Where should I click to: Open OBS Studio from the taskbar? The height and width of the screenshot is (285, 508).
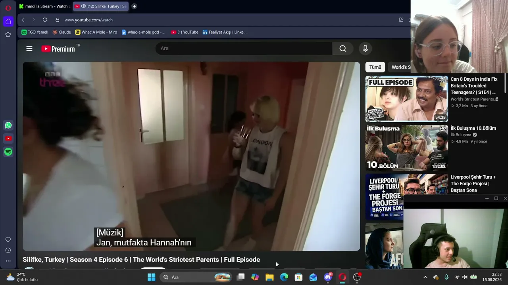[357, 277]
